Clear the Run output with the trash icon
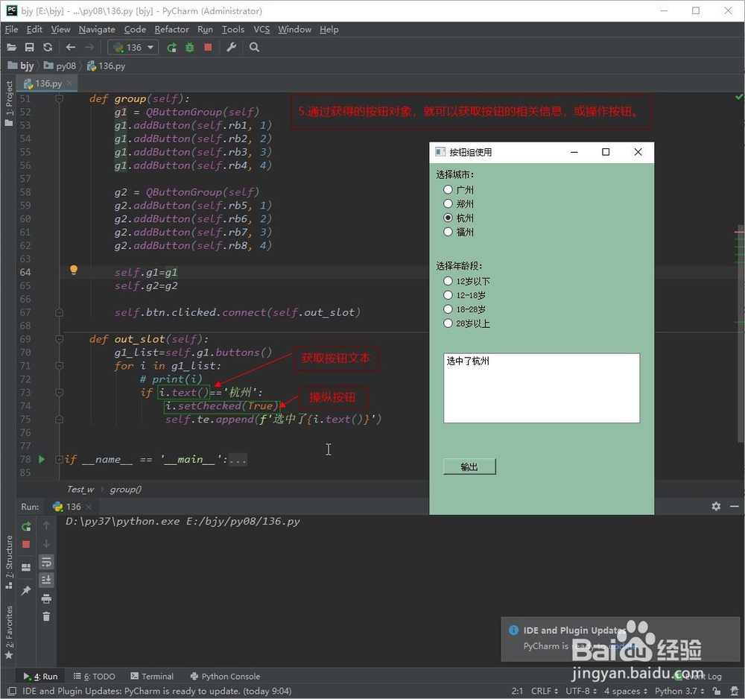745x699 pixels. pos(46,616)
